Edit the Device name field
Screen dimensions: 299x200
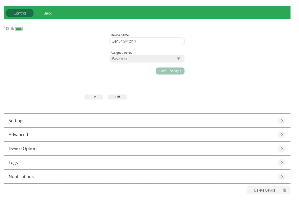(147, 41)
